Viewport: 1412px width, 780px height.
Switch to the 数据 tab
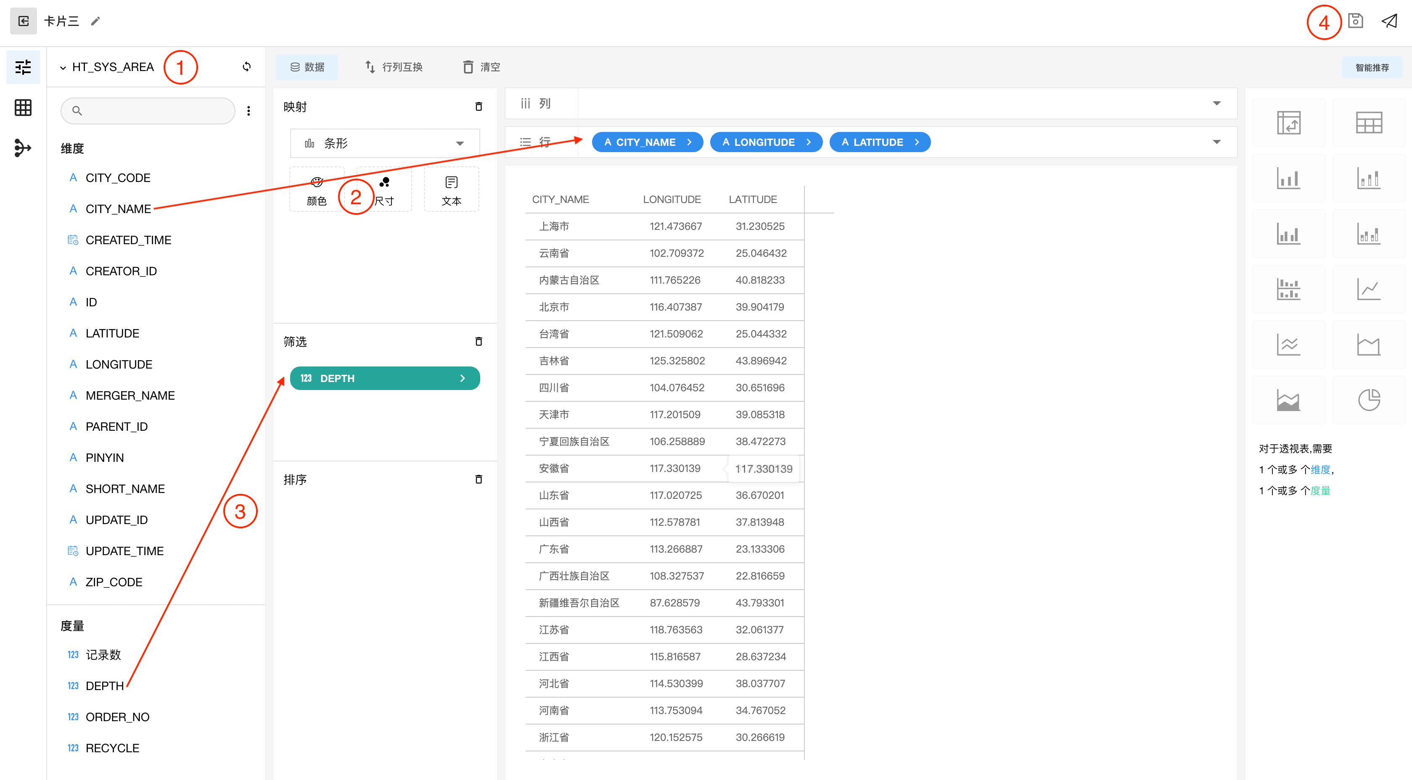[307, 67]
